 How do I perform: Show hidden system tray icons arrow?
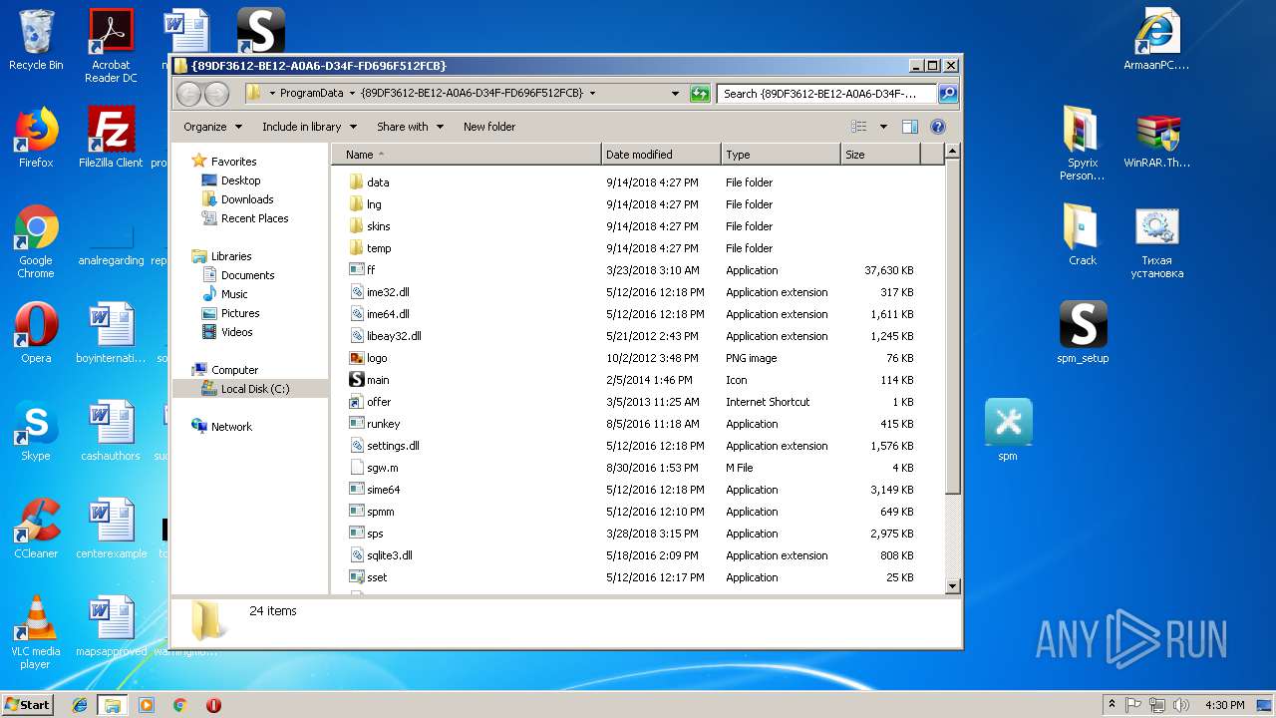click(1112, 705)
